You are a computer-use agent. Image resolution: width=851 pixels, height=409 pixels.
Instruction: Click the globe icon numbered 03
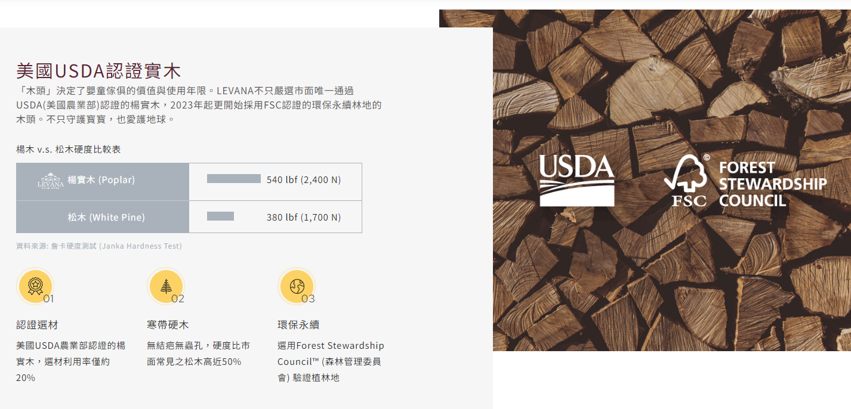pos(297,286)
